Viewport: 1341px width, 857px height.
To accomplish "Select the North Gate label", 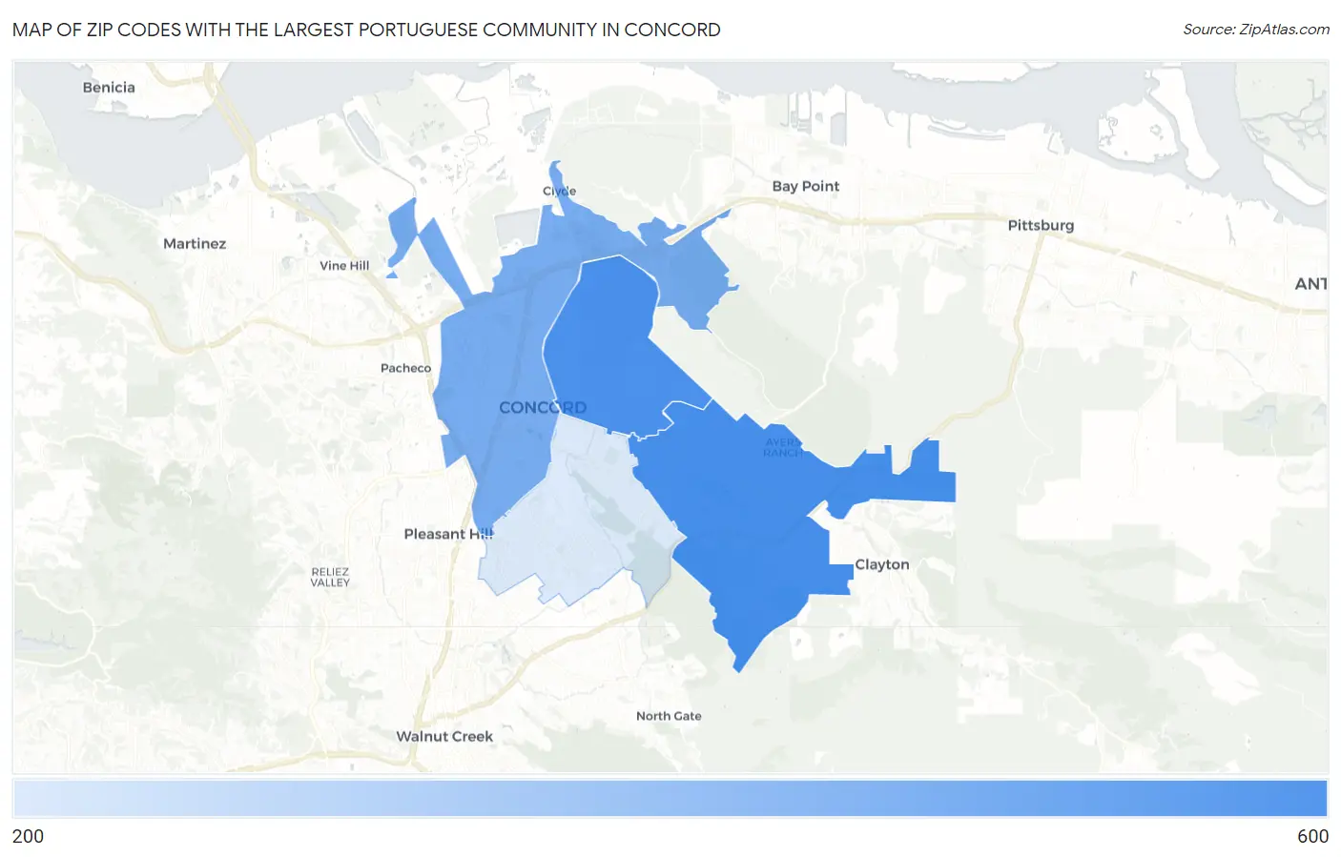I will click(x=669, y=716).
